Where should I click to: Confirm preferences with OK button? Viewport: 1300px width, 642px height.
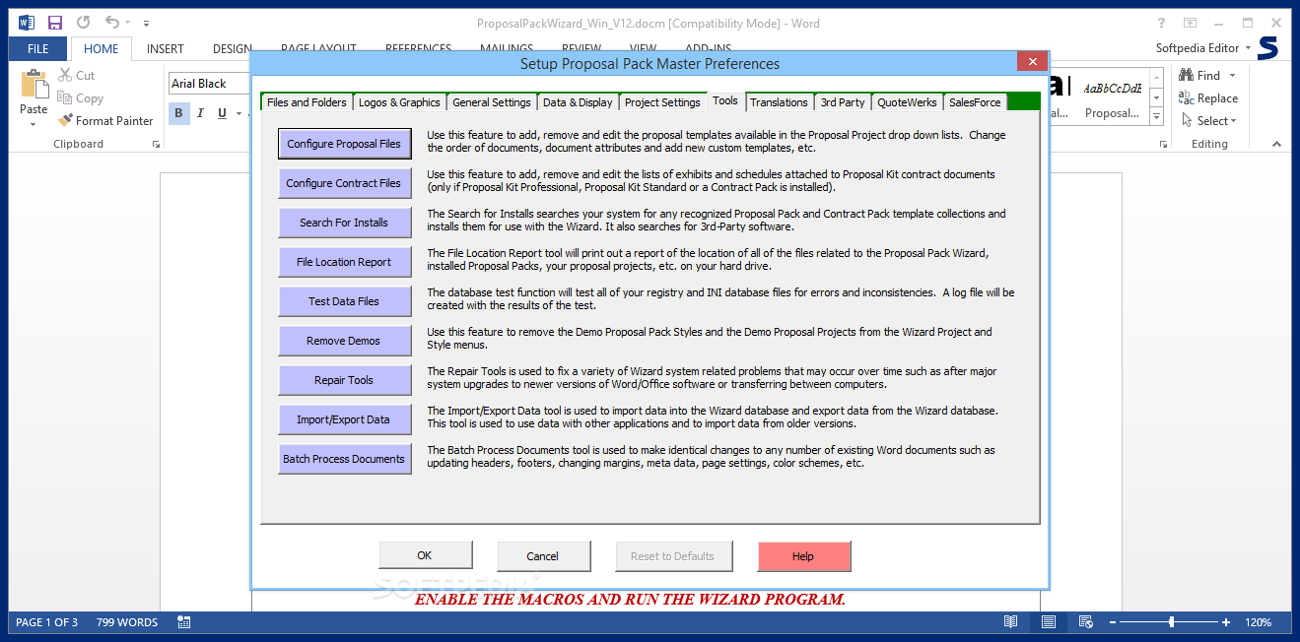pyautogui.click(x=425, y=555)
